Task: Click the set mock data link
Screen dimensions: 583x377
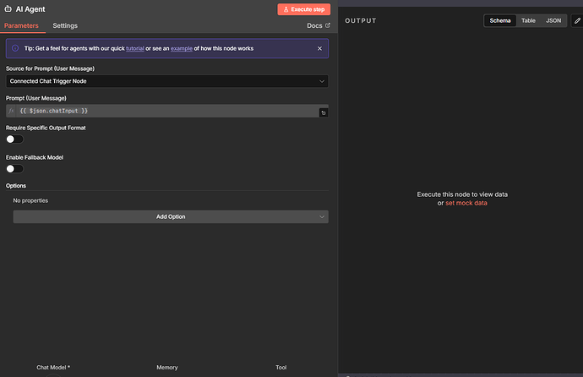Action: [x=466, y=203]
